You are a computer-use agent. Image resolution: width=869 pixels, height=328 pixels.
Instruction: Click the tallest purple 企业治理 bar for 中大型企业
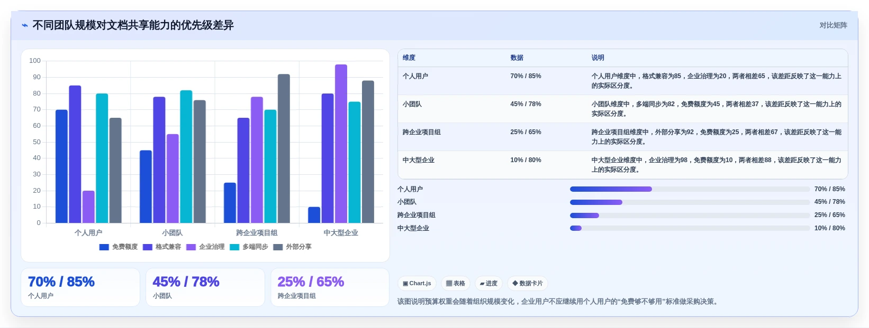click(x=341, y=144)
